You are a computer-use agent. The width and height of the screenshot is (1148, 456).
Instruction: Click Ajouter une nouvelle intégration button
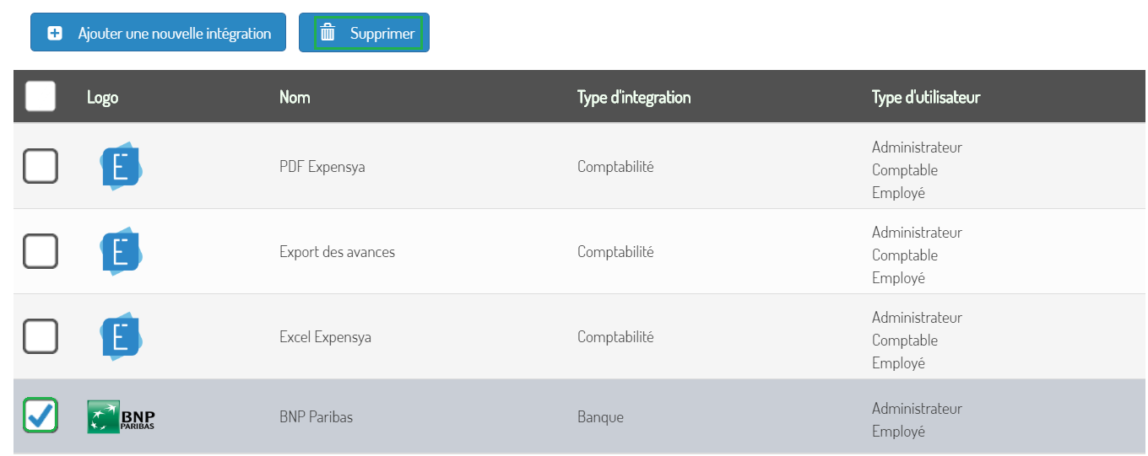click(158, 33)
